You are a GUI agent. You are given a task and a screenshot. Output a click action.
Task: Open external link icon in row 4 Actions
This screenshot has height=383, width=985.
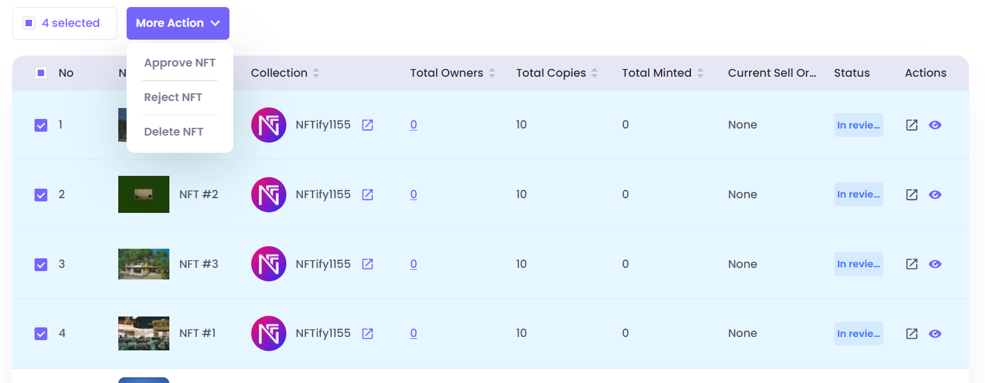pyautogui.click(x=912, y=333)
